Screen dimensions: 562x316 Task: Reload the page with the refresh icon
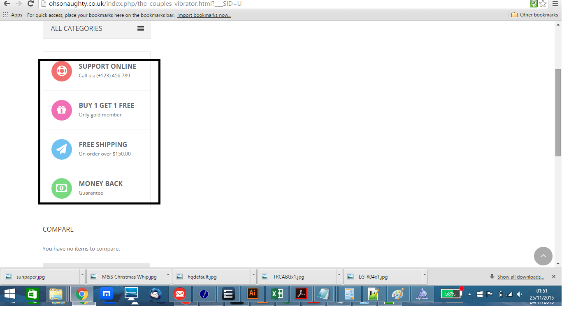[30, 4]
